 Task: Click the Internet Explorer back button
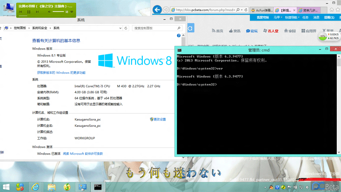(157, 9)
